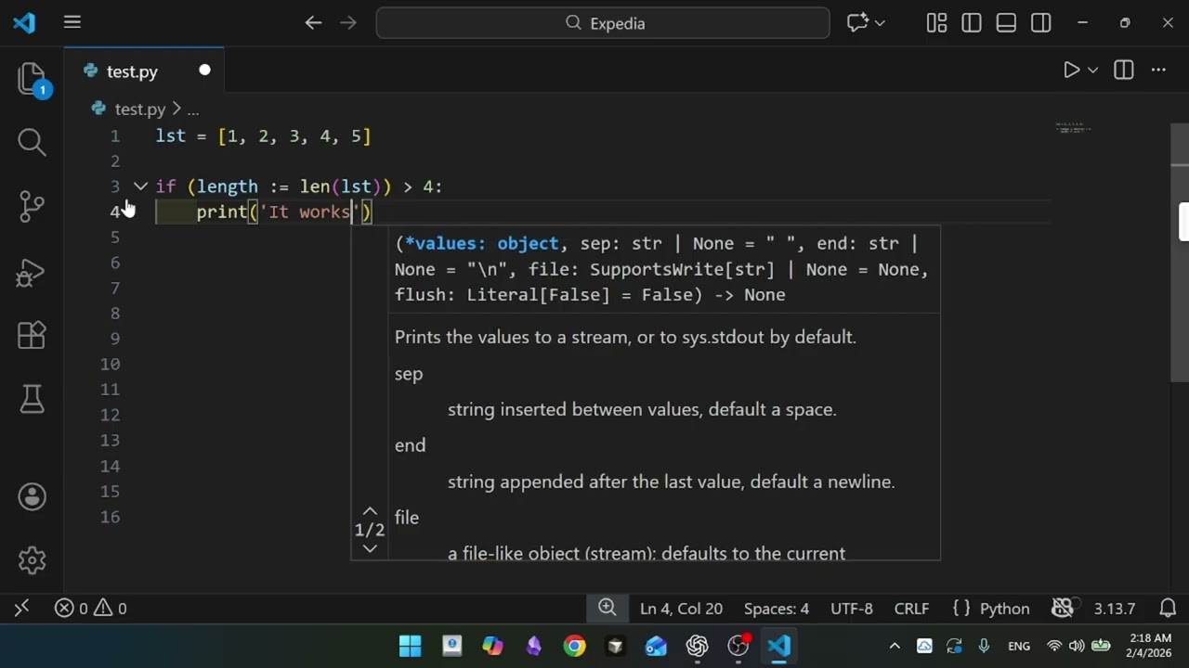This screenshot has width=1189, height=668.
Task: Open Google Chrome from taskbar
Action: click(575, 646)
